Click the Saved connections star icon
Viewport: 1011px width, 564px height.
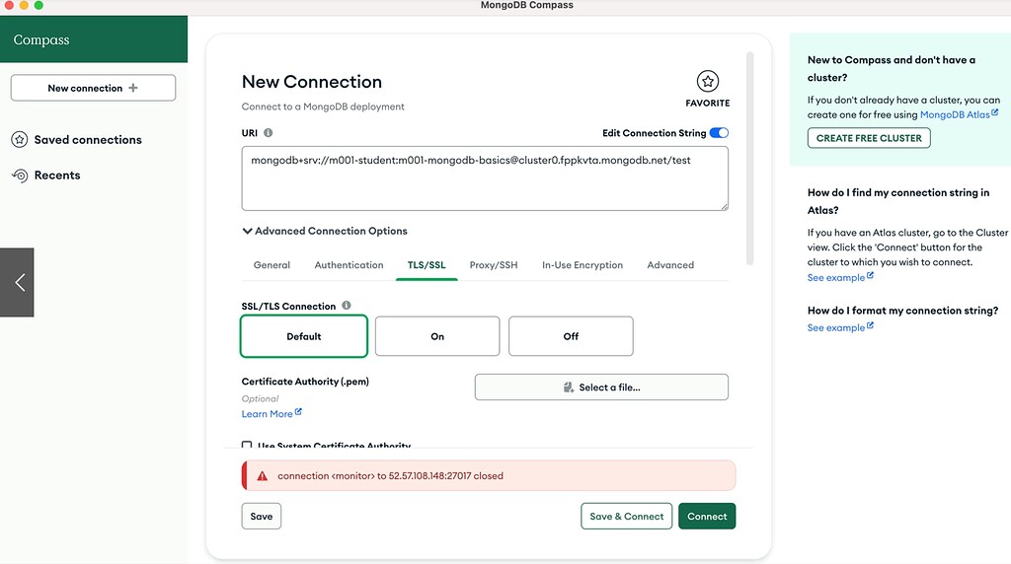20,140
